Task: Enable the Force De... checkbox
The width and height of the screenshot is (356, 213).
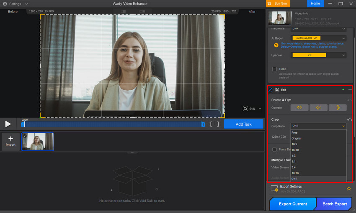Action: click(274, 150)
